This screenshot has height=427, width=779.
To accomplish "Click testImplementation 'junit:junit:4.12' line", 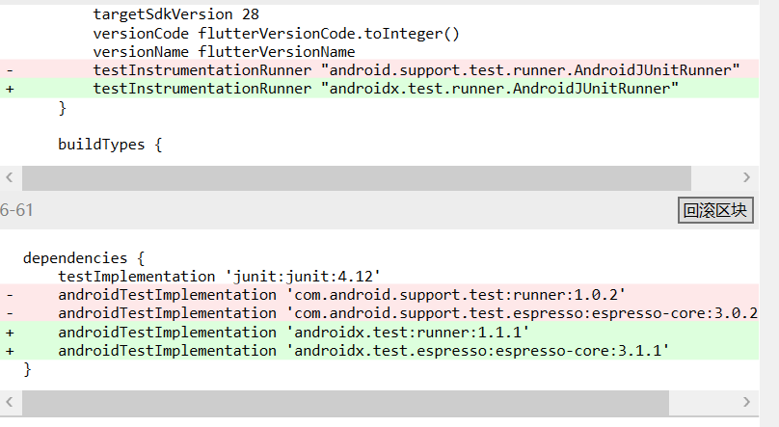I will coord(219,277).
